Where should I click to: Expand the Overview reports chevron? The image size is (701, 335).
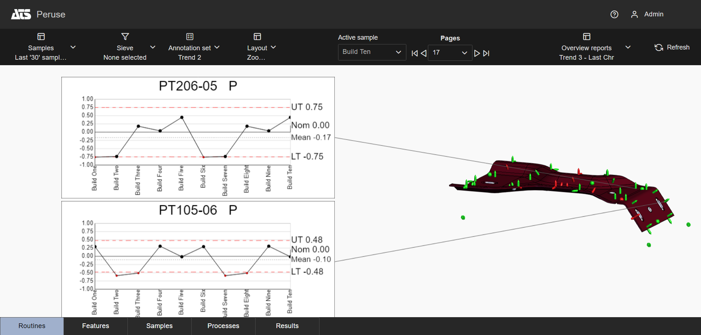628,47
